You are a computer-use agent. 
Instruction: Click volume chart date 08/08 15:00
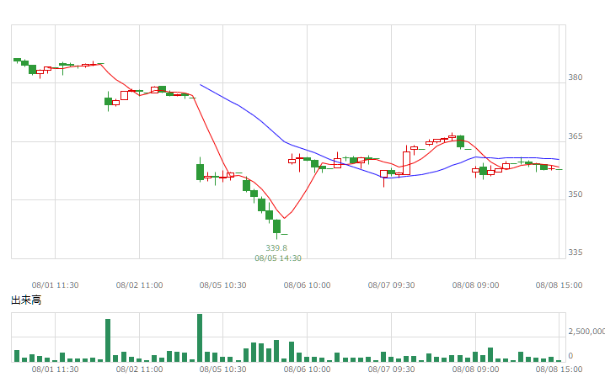[x=559, y=369]
